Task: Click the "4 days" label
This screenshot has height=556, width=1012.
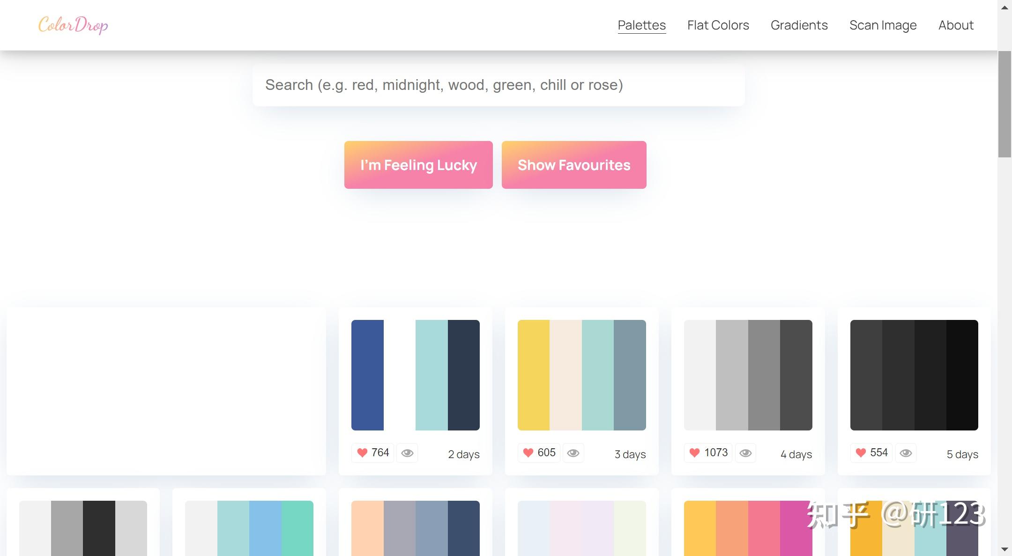Action: (796, 454)
